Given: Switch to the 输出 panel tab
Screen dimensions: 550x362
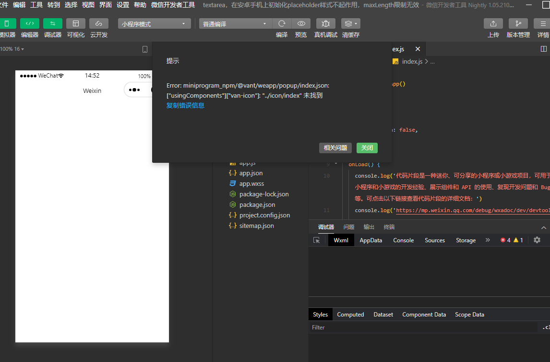Looking at the screenshot, I should pyautogui.click(x=369, y=227).
